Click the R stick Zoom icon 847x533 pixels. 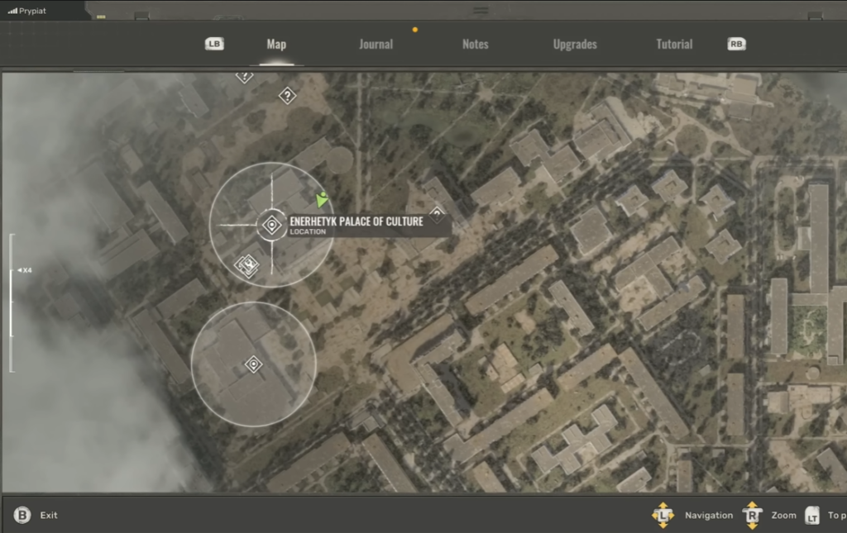pyautogui.click(x=752, y=515)
